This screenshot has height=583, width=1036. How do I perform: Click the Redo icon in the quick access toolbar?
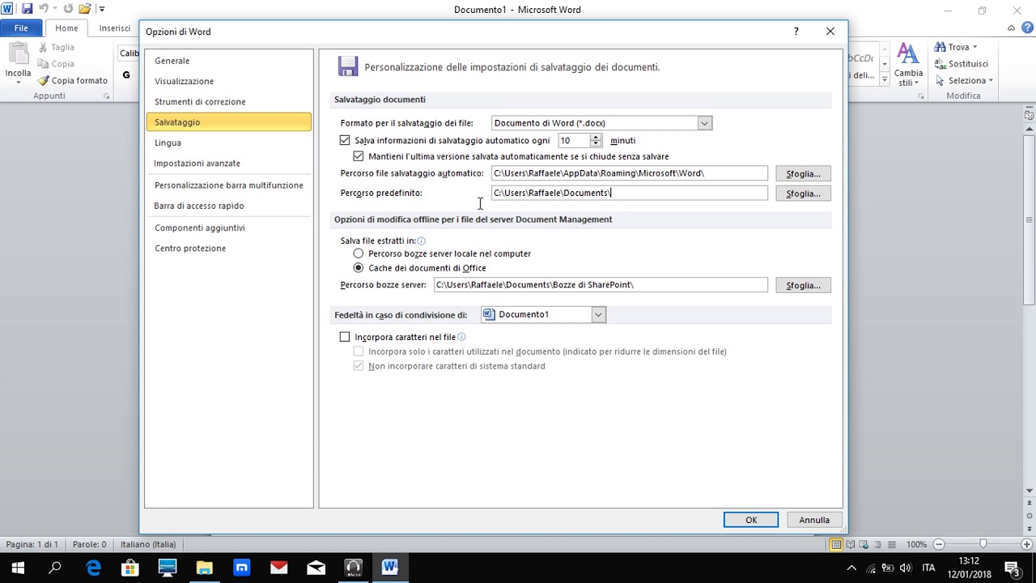click(x=68, y=9)
